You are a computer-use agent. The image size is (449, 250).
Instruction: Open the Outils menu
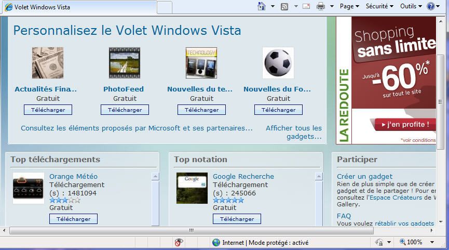pyautogui.click(x=411, y=6)
